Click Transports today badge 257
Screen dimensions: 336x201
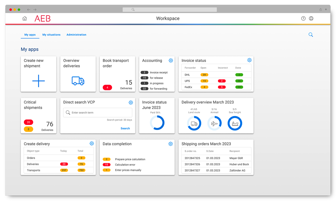pos(64,170)
